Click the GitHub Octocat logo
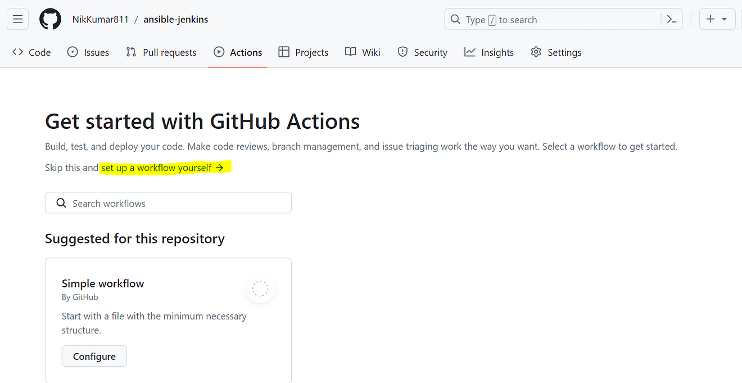Image resolution: width=742 pixels, height=383 pixels. pyautogui.click(x=50, y=19)
